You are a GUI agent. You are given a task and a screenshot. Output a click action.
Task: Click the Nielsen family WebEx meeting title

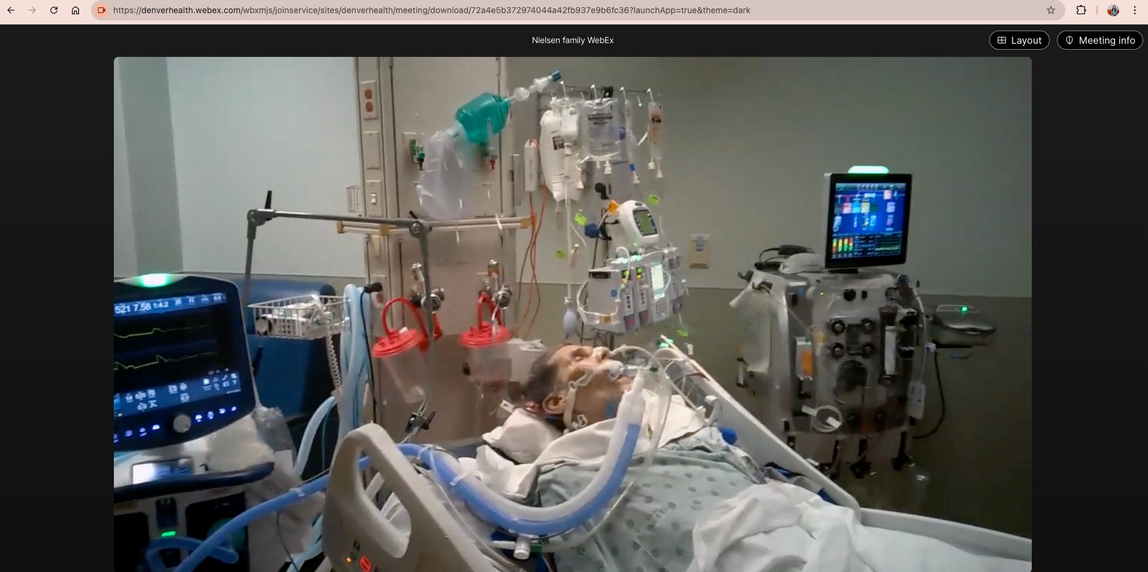coord(572,40)
